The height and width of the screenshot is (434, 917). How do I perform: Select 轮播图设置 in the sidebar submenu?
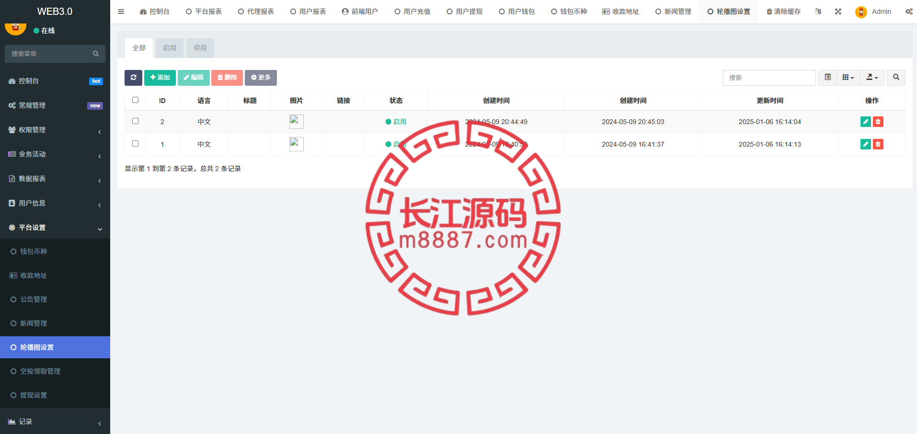(x=55, y=347)
